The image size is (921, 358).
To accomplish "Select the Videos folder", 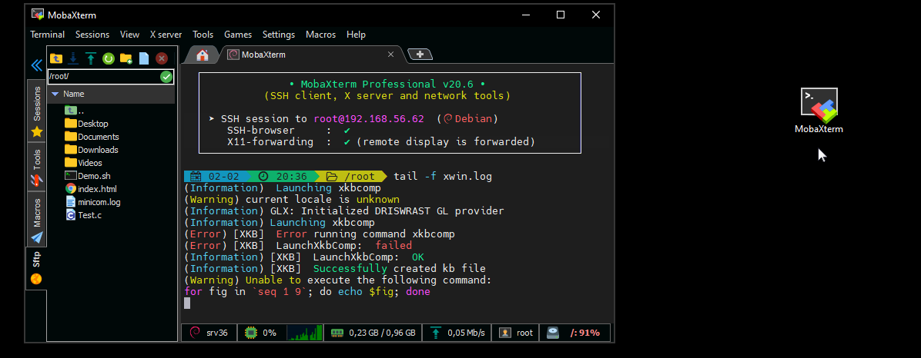I will pos(83,163).
